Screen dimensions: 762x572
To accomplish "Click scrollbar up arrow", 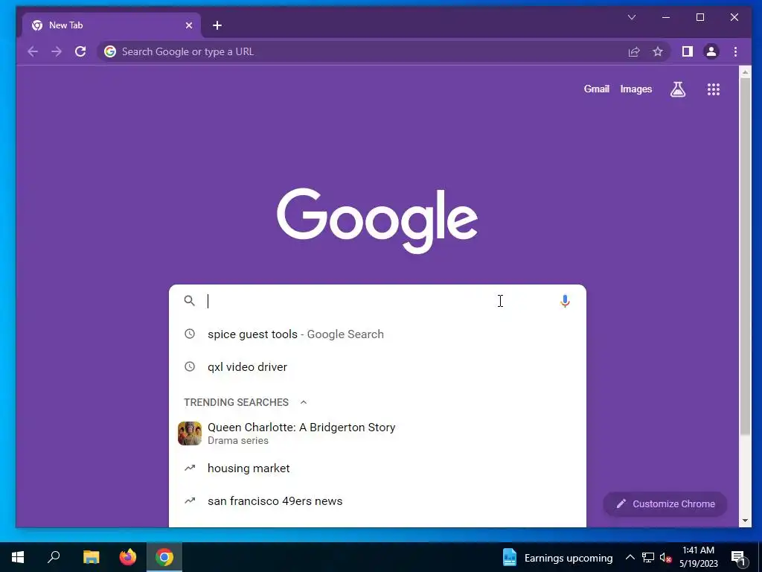I will pos(744,72).
